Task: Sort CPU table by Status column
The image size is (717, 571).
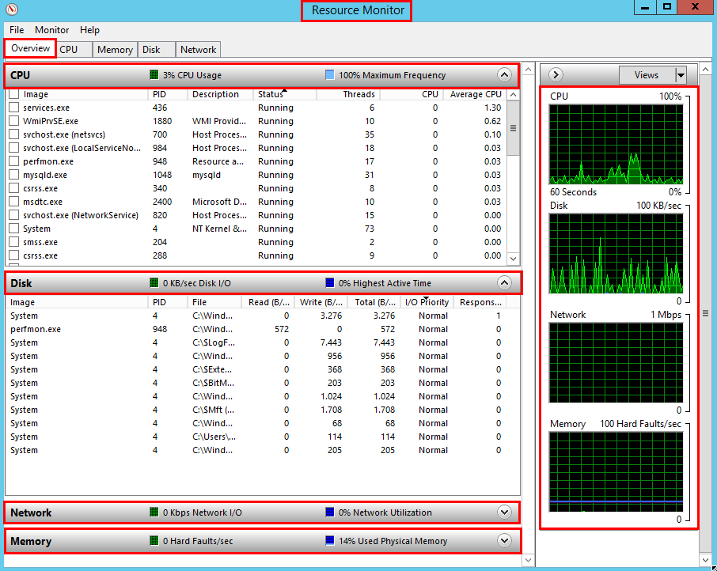Action: (284, 94)
